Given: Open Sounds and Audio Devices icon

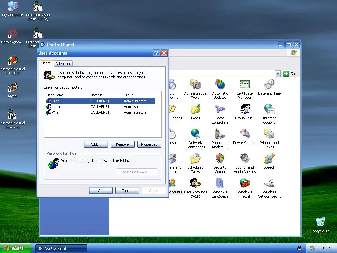Looking at the screenshot, I should (245, 164).
